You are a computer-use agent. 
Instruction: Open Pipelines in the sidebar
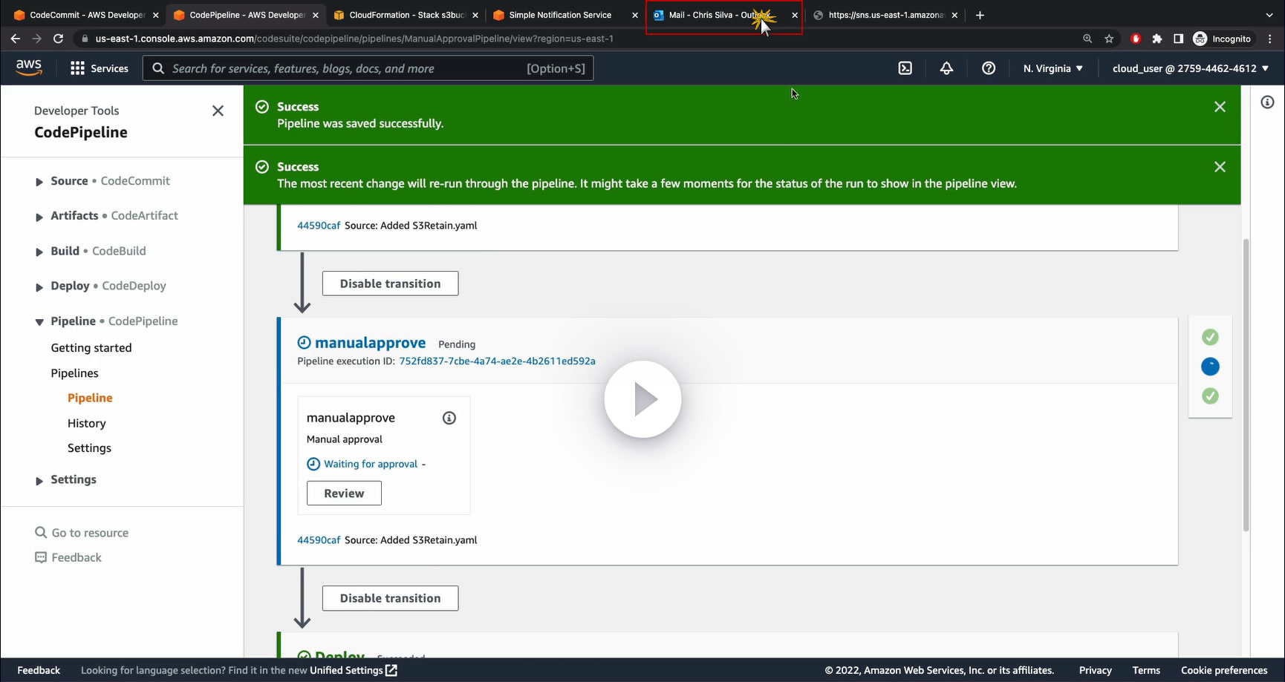click(74, 373)
